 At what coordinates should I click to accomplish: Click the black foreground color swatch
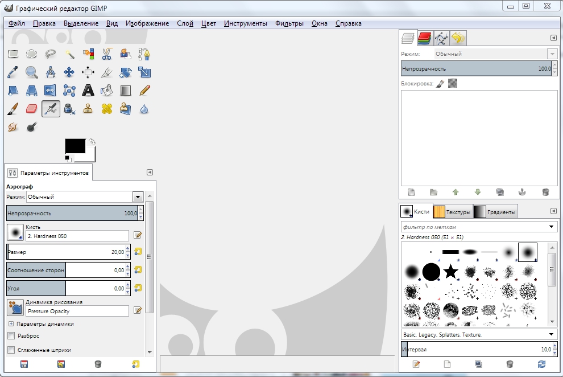[x=75, y=146]
